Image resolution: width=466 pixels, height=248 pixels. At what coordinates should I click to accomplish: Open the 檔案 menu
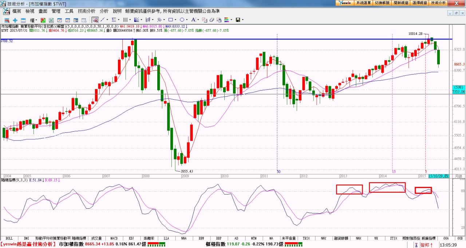pos(17,11)
